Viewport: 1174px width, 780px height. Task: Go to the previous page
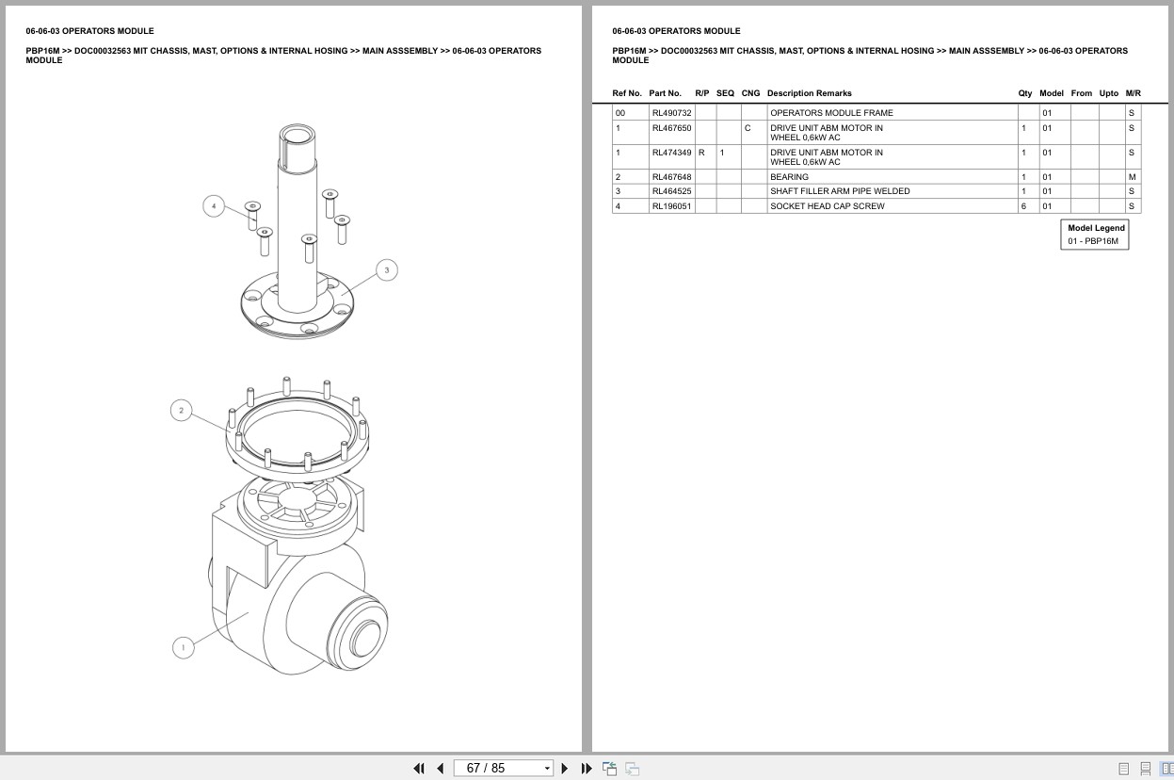click(440, 769)
